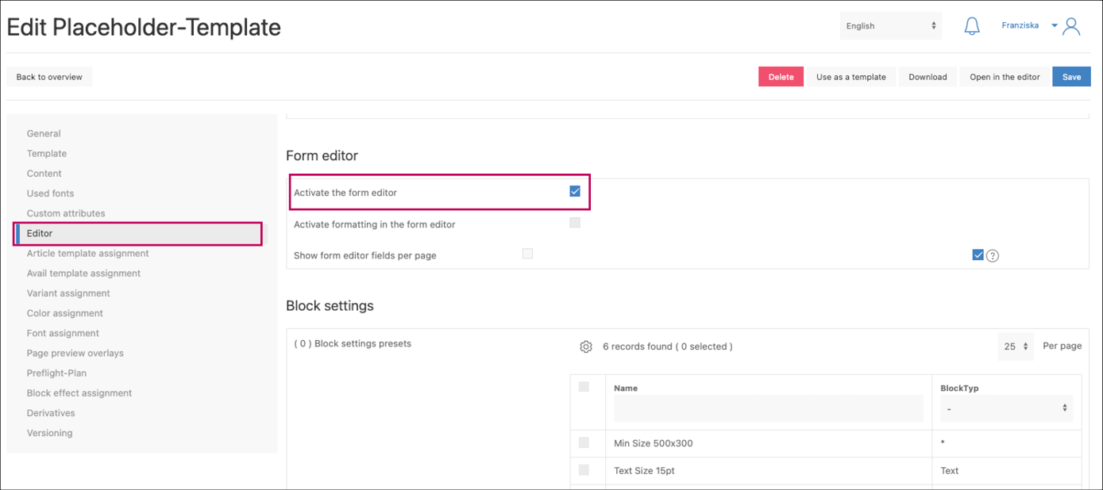The width and height of the screenshot is (1103, 490).
Task: Click the help question mark icon
Action: point(992,255)
